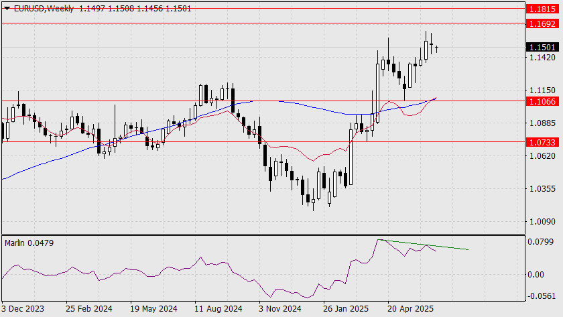Click the Marlin 0.0479 indicator label
The width and height of the screenshot is (563, 317).
(29, 243)
